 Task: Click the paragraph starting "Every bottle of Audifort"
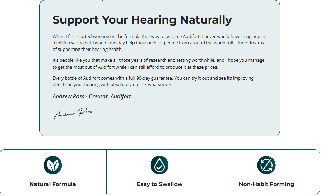pos(153,81)
